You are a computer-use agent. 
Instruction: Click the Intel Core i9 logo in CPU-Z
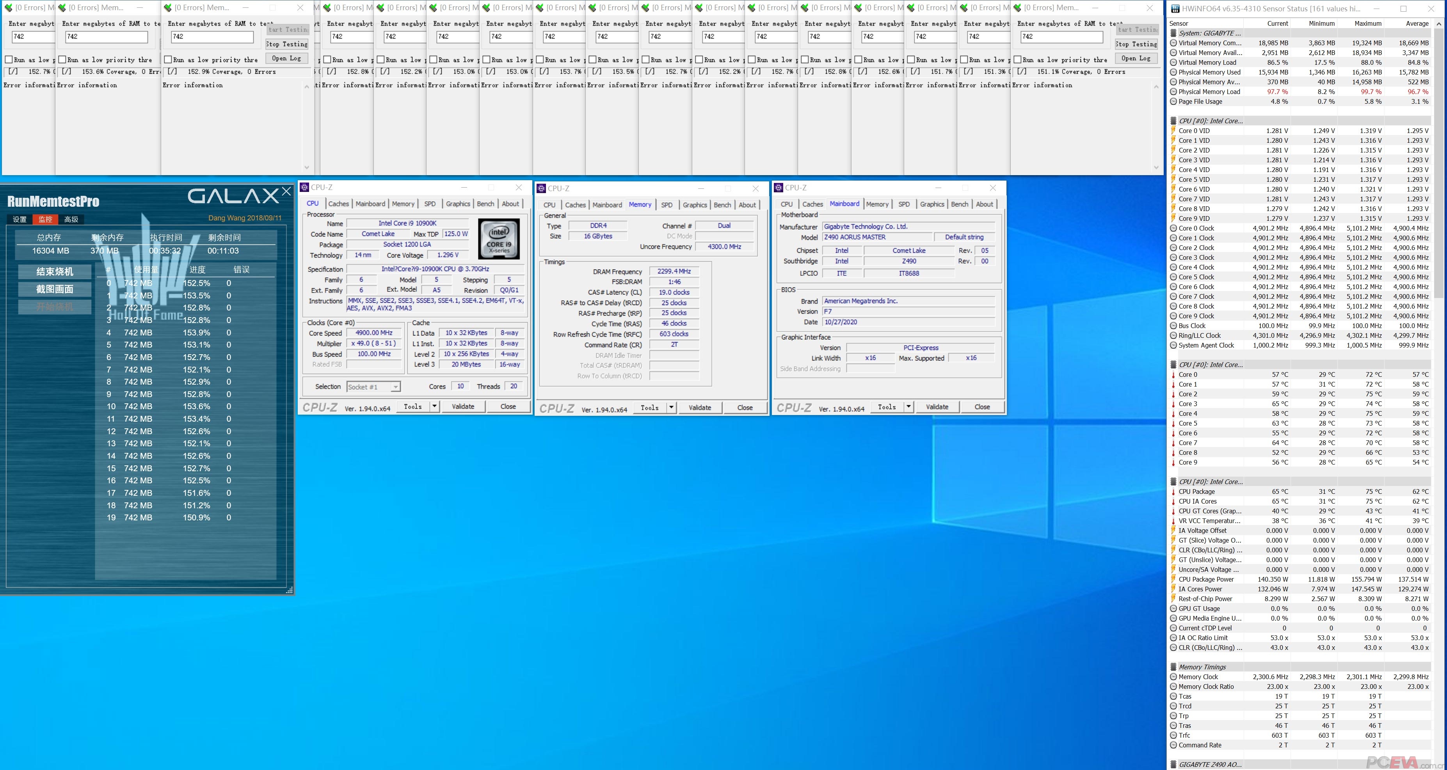pos(499,239)
